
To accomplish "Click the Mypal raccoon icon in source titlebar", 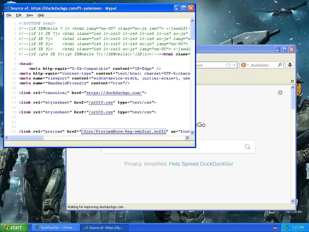I will [x=7, y=8].
